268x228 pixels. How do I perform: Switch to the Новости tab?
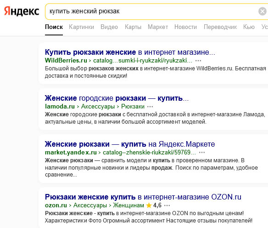click(185, 27)
